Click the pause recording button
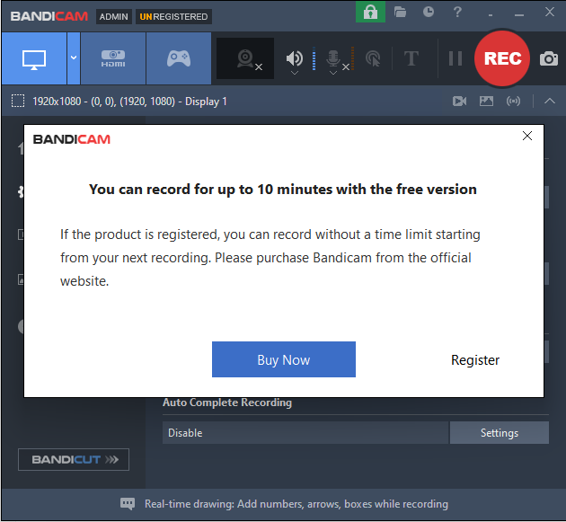566x522 pixels. pos(455,58)
